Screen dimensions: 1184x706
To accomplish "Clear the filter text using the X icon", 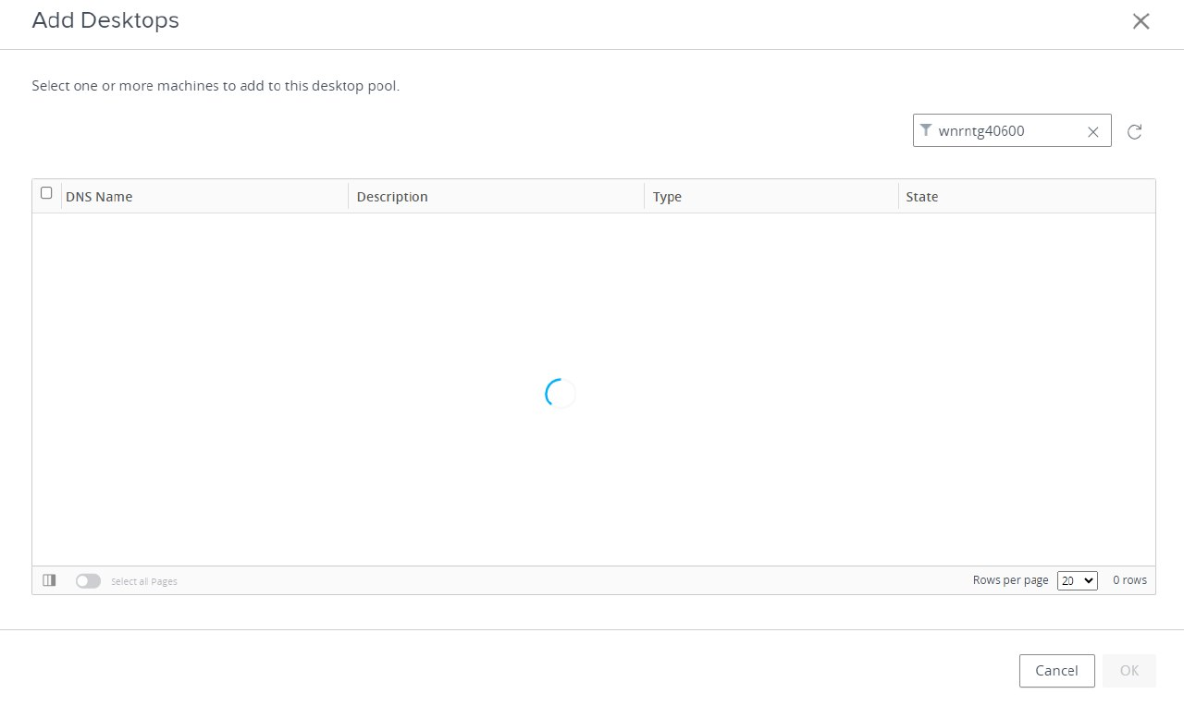I will coord(1092,132).
